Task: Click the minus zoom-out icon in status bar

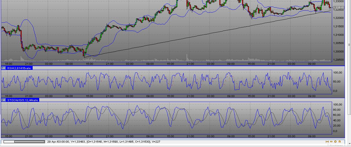Action: (331, 142)
